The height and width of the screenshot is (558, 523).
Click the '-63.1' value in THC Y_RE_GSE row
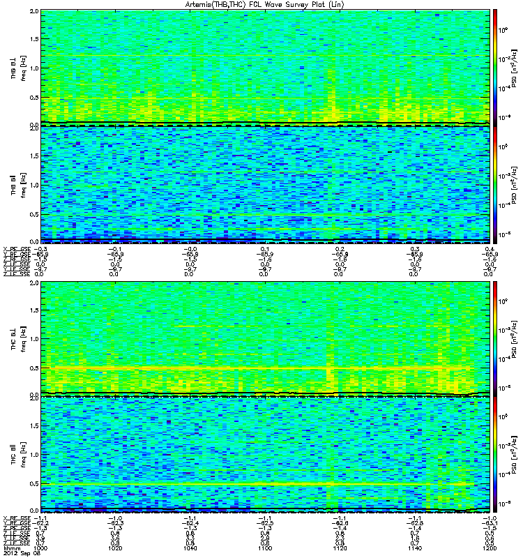490,523
